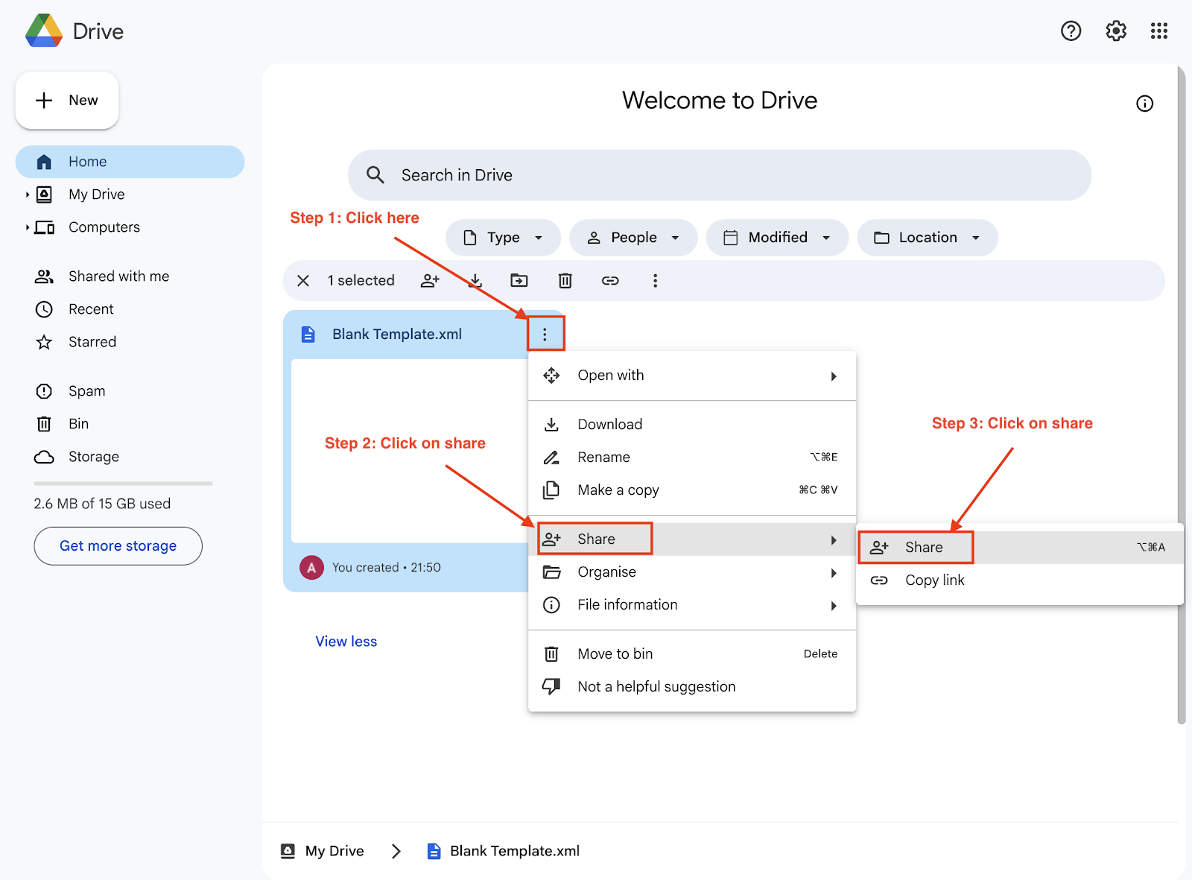Click the Google Drive logo
The image size is (1192, 880).
point(44,31)
